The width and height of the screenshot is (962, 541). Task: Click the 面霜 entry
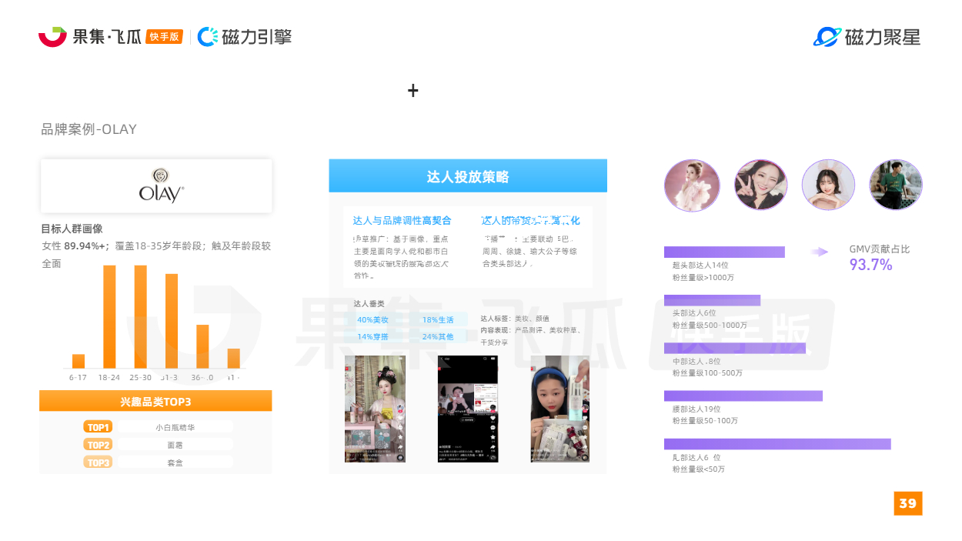point(175,444)
